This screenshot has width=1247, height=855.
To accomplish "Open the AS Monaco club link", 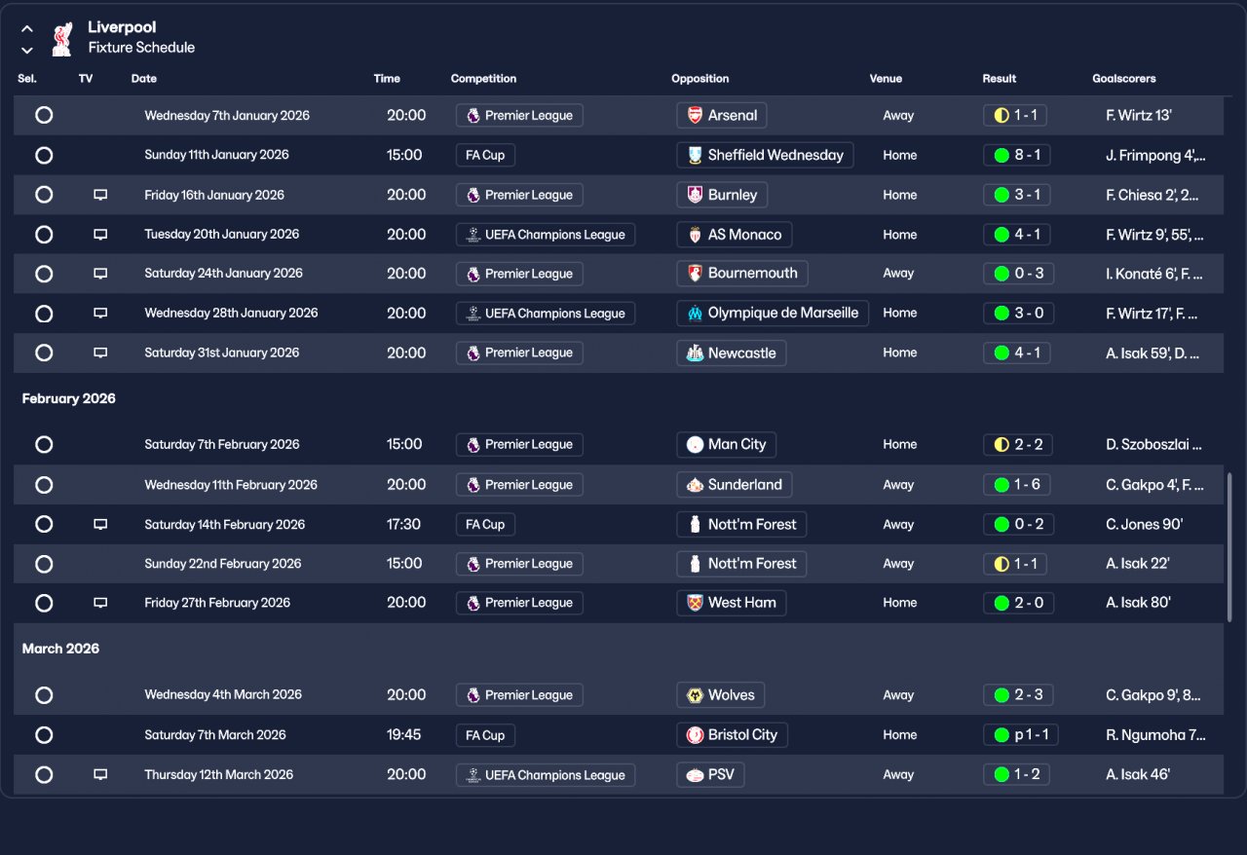I will [735, 235].
